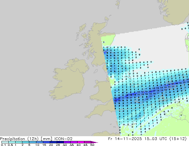Pick the 10–15 mm legend color box
This screenshot has width=189, height=146.
click(39, 142)
